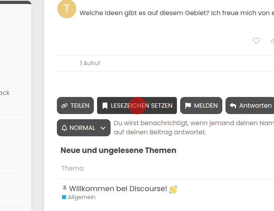Click the heart like icon on the post

point(257,41)
